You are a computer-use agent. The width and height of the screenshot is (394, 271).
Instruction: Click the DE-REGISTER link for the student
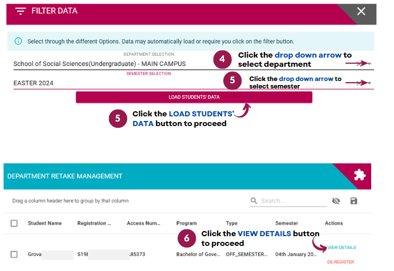(341, 262)
